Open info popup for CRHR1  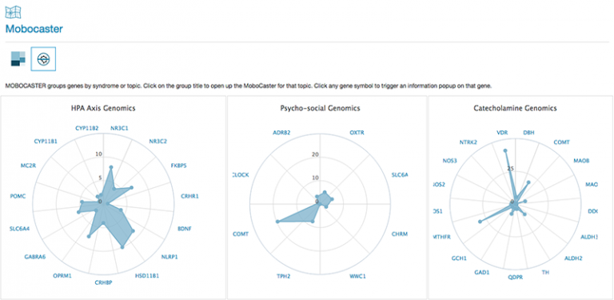pyautogui.click(x=190, y=196)
